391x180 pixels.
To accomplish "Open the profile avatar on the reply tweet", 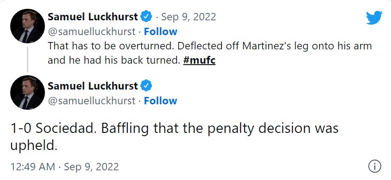I will coord(27,92).
